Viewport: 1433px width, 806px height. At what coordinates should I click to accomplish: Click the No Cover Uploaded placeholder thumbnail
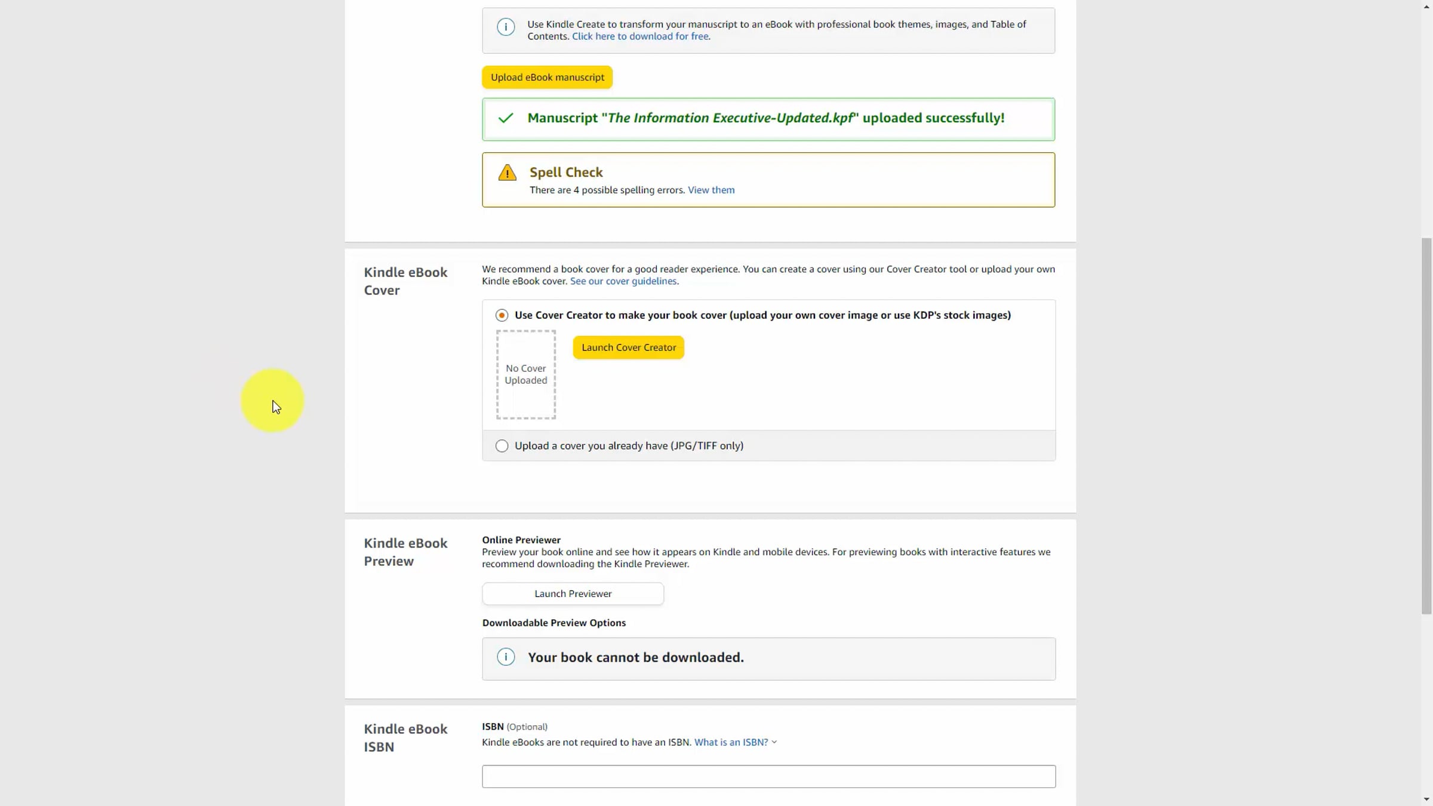coord(525,374)
